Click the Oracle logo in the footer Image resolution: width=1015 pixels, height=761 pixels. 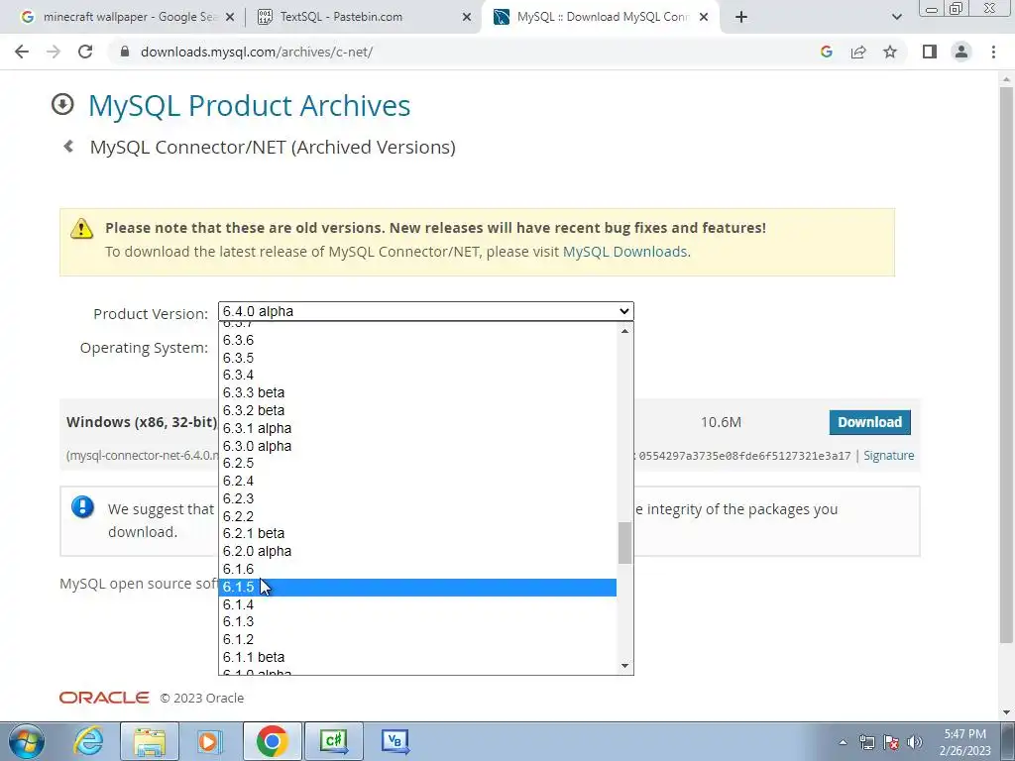(x=104, y=698)
